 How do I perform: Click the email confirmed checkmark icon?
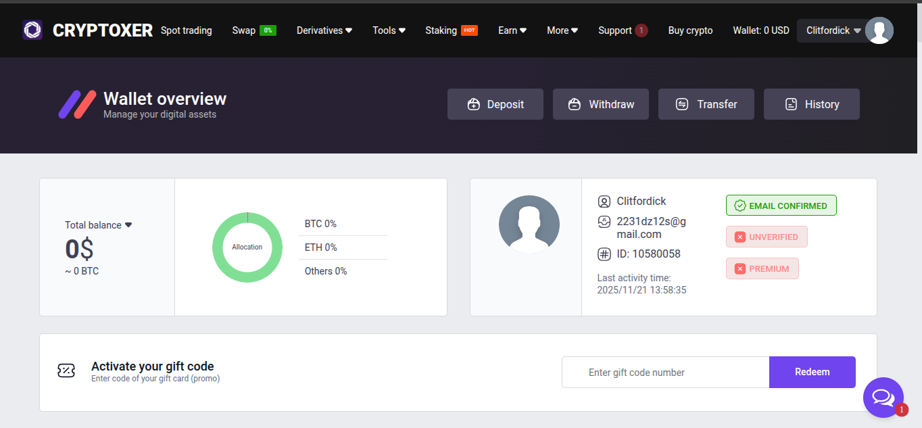739,206
